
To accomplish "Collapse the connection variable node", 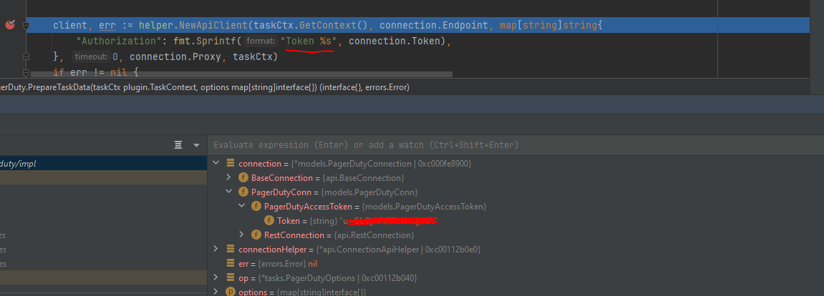I will click(215, 163).
